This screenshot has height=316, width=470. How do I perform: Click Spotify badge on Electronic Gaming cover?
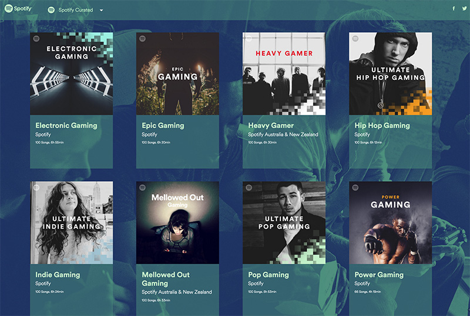[x=36, y=39]
